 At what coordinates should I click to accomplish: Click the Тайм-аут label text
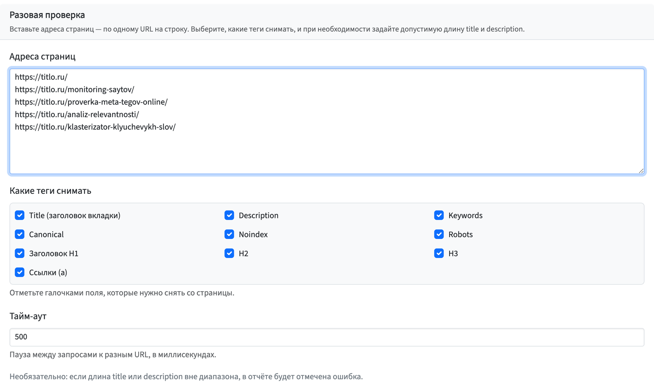pyautogui.click(x=28, y=316)
